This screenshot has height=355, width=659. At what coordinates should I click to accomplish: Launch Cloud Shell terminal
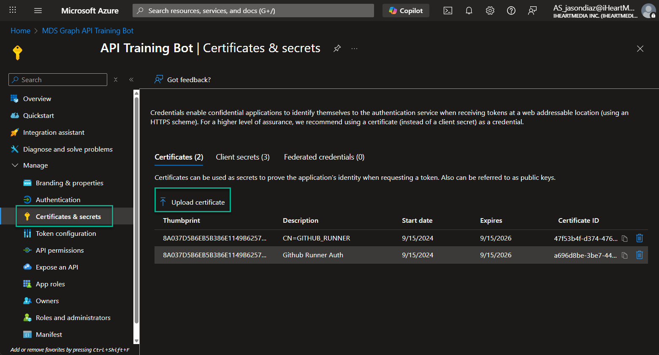(x=447, y=10)
